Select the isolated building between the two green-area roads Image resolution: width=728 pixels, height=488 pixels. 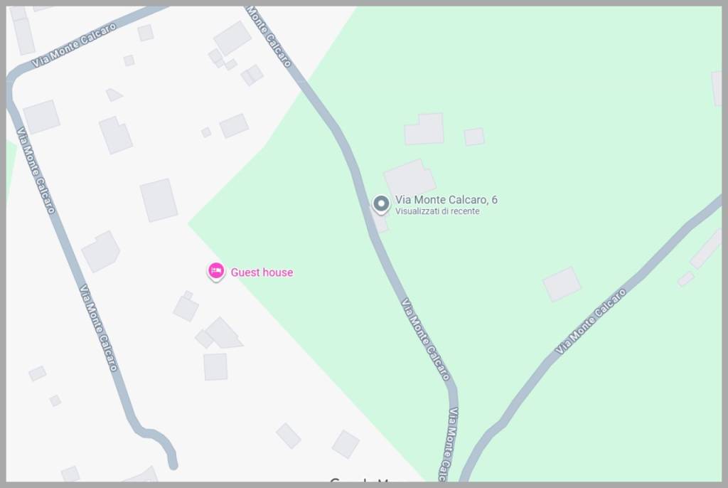pyautogui.click(x=562, y=284)
